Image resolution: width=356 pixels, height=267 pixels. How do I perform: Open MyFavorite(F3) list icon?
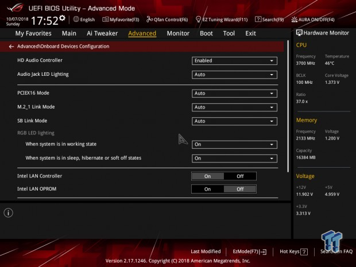coord(106,20)
